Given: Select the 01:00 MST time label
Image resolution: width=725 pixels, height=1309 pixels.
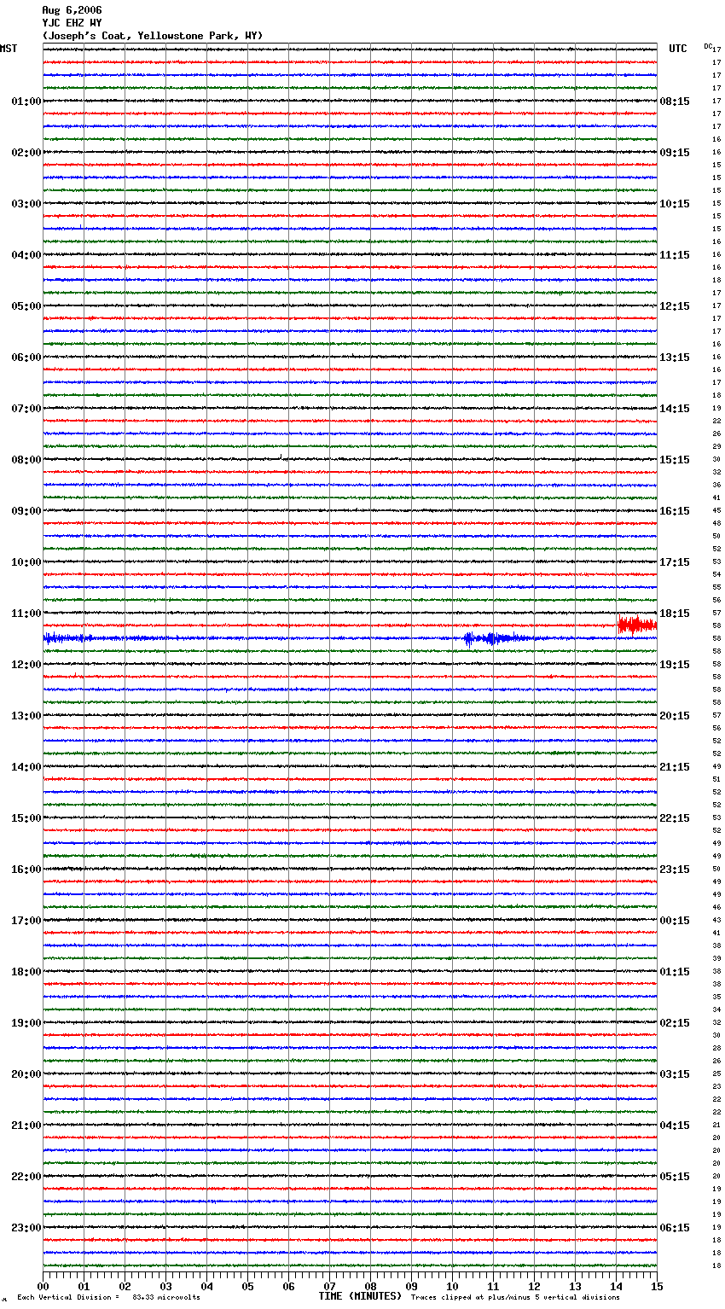Looking at the screenshot, I should tap(26, 102).
